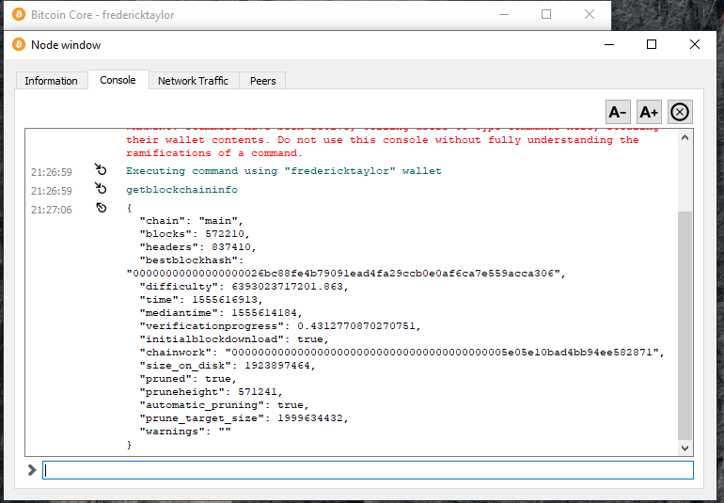Click the 'getblockchaininfo' command text
Viewport: 724px width, 503px height.
(181, 190)
